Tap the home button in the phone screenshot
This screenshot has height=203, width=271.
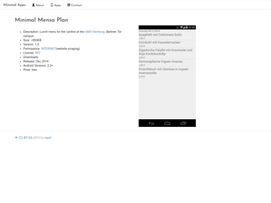(167, 123)
